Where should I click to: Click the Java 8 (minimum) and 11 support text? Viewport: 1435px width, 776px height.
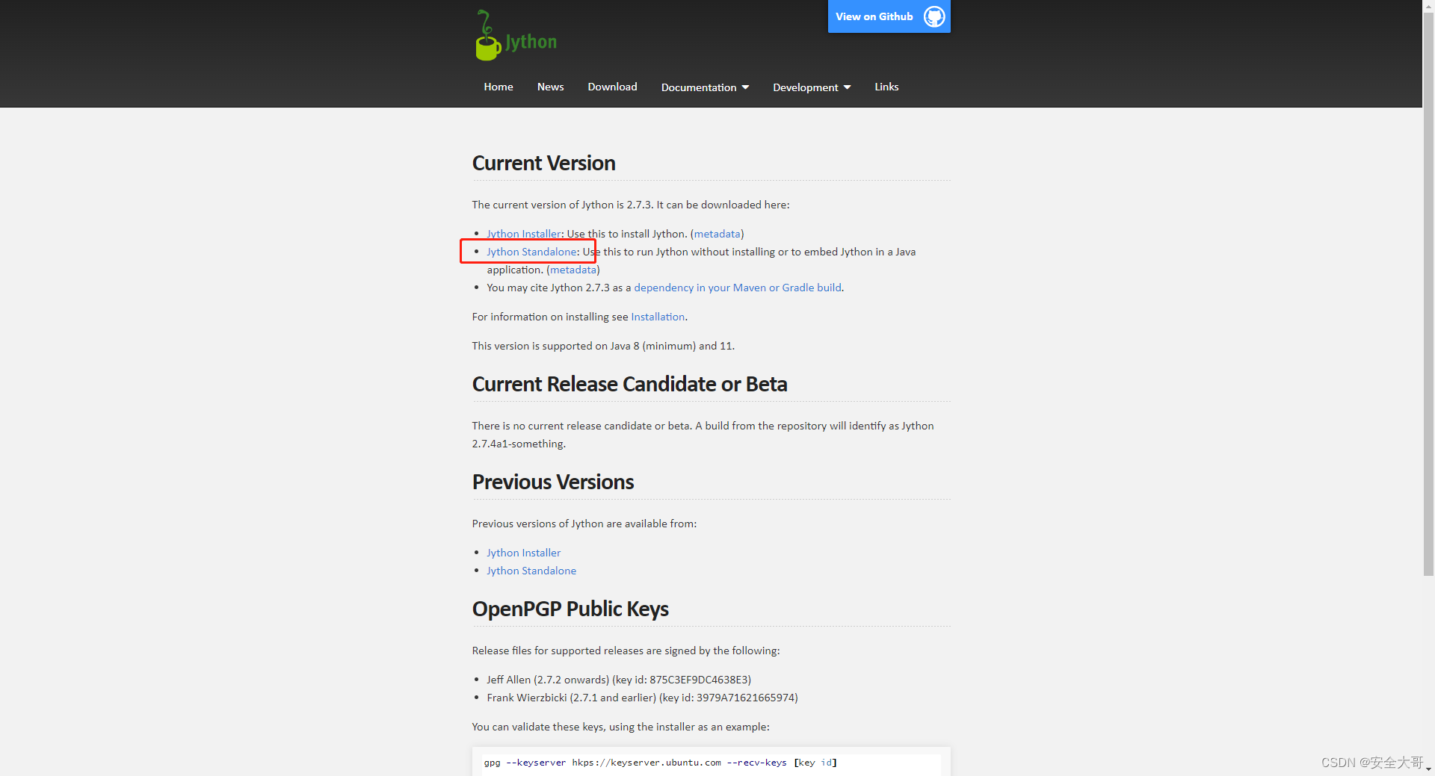coord(603,346)
